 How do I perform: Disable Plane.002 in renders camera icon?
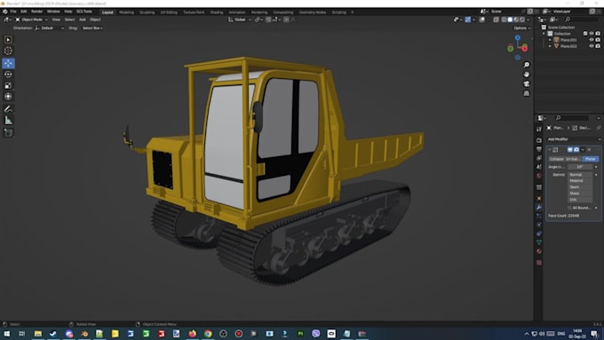[x=598, y=46]
